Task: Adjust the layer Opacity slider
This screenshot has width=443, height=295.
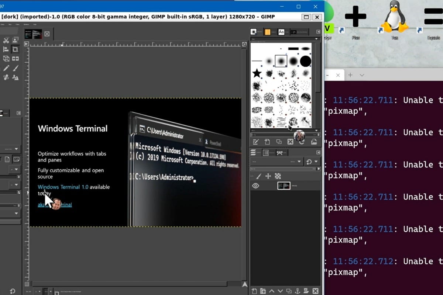Action: coord(284,169)
